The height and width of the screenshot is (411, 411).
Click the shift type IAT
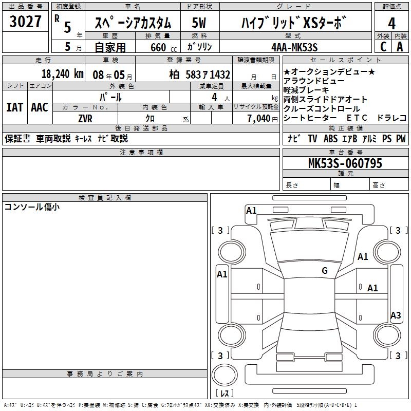pyautogui.click(x=15, y=107)
